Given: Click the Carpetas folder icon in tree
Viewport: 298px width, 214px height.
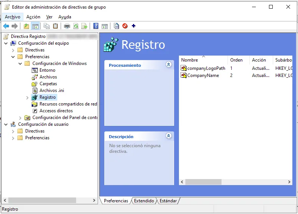Looking at the screenshot, I should (x=35, y=84).
